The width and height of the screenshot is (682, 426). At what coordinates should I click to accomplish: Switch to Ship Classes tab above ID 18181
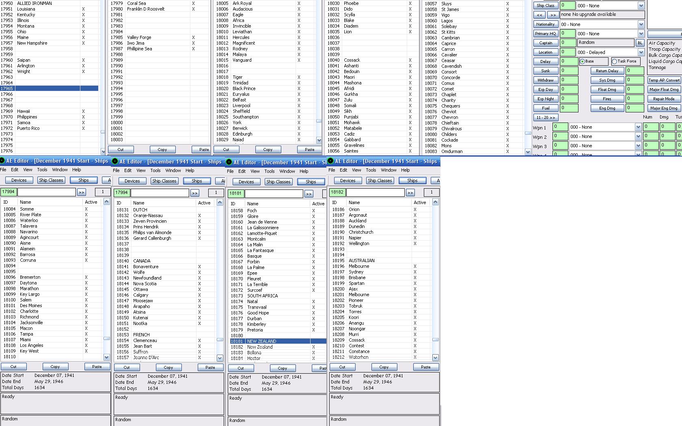(x=278, y=182)
